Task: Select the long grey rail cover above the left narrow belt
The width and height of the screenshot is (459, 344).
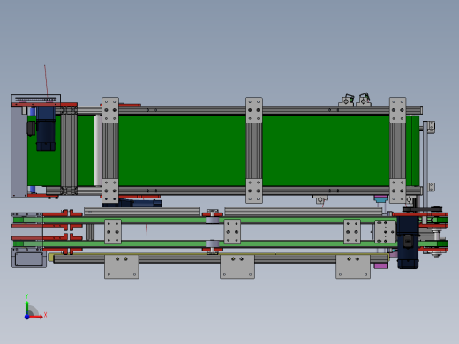Action: (142, 211)
